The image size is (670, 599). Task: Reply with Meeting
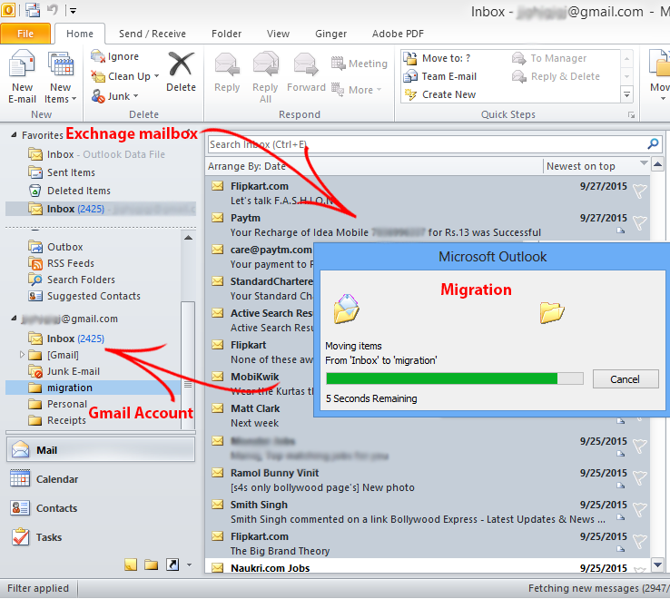pos(360,64)
